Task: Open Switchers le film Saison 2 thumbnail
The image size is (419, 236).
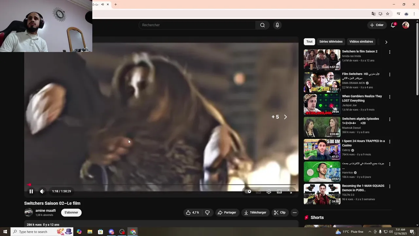Action: [x=322, y=60]
